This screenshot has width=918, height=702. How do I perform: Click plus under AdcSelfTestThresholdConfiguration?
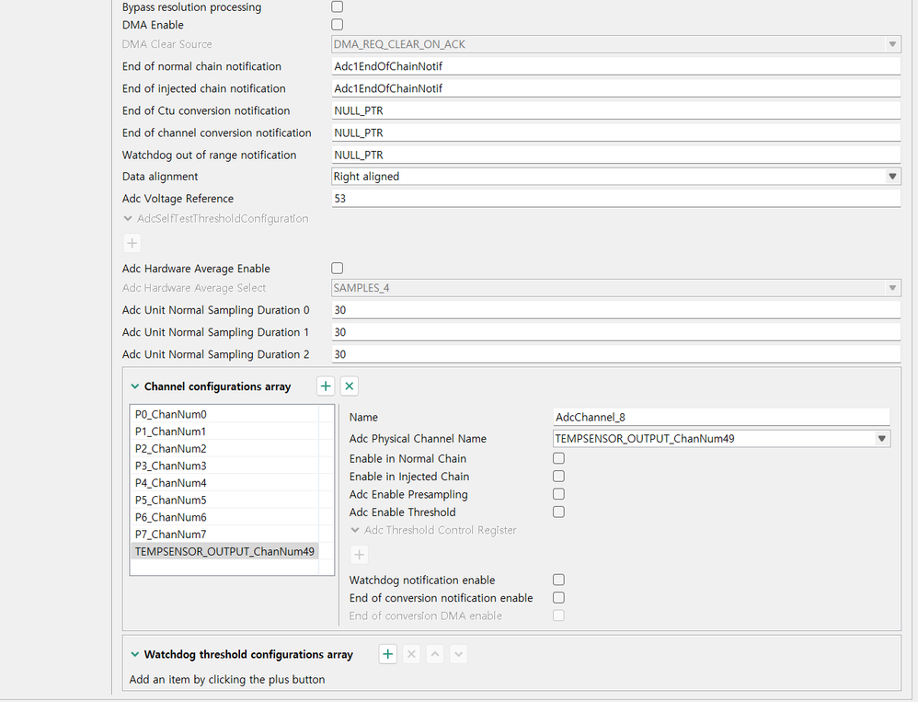click(x=132, y=243)
